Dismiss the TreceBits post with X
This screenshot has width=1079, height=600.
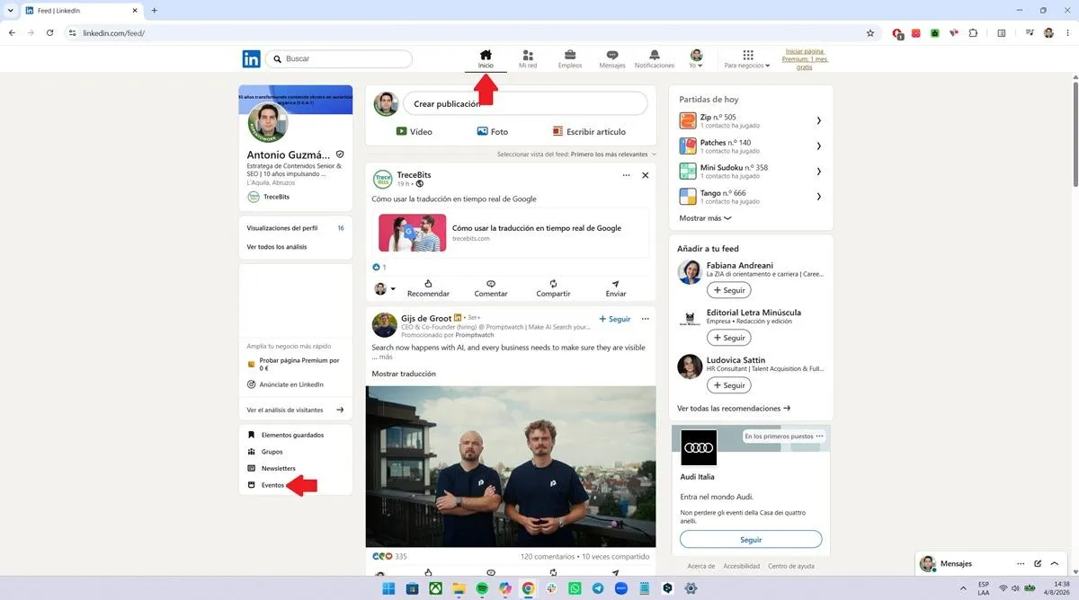[x=645, y=175]
